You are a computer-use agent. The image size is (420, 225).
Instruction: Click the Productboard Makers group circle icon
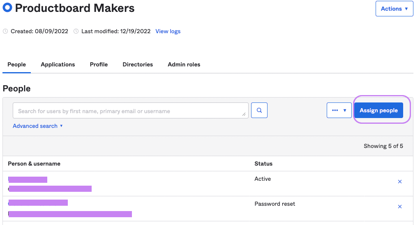7,7
